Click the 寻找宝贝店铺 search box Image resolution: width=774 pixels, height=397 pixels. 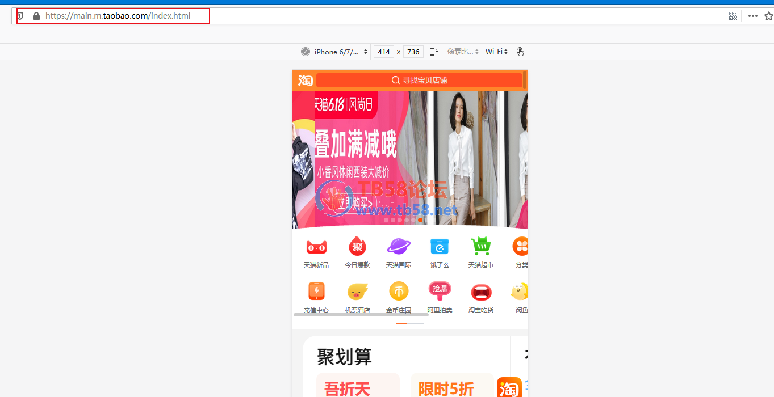click(419, 81)
